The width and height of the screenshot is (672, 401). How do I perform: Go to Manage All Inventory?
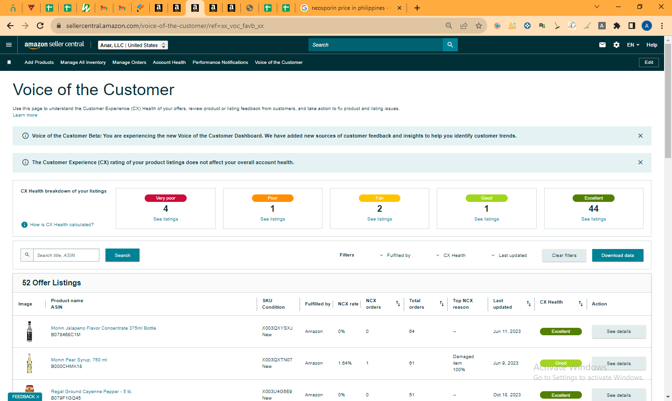coord(83,62)
